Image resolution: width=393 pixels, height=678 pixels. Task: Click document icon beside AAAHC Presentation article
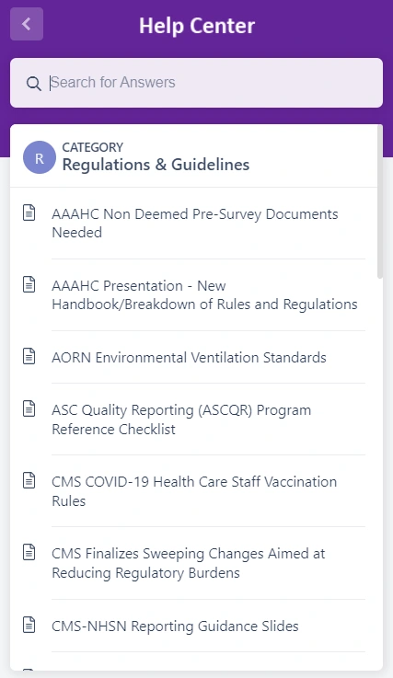(29, 284)
